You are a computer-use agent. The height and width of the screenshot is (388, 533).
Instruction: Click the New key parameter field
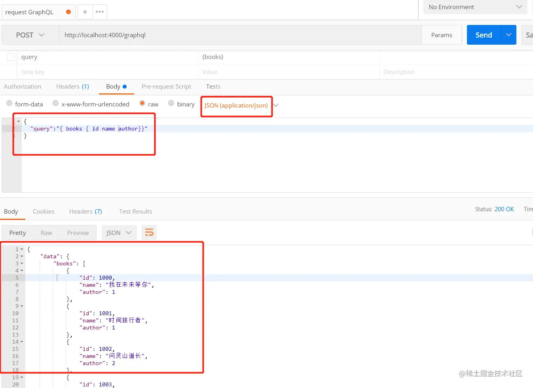[107, 72]
